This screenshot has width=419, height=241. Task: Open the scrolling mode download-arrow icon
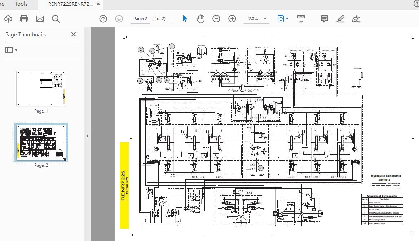pos(301,19)
